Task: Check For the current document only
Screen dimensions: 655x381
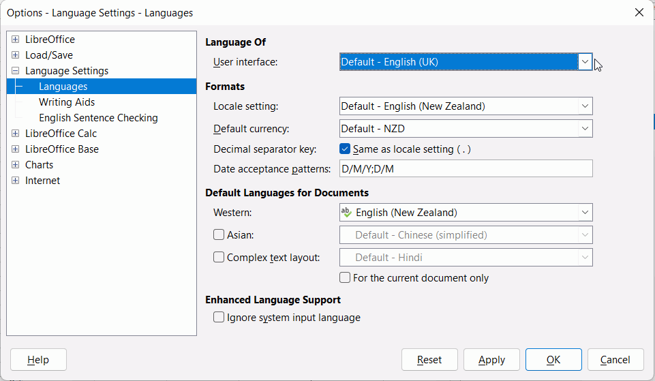Action: tap(345, 277)
